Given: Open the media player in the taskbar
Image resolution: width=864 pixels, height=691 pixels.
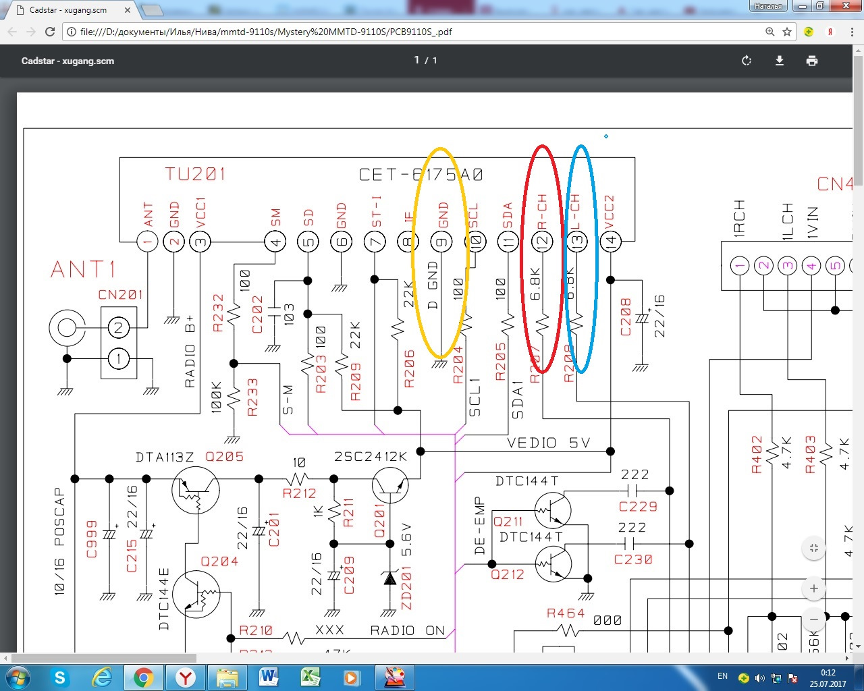Looking at the screenshot, I should coord(352,678).
